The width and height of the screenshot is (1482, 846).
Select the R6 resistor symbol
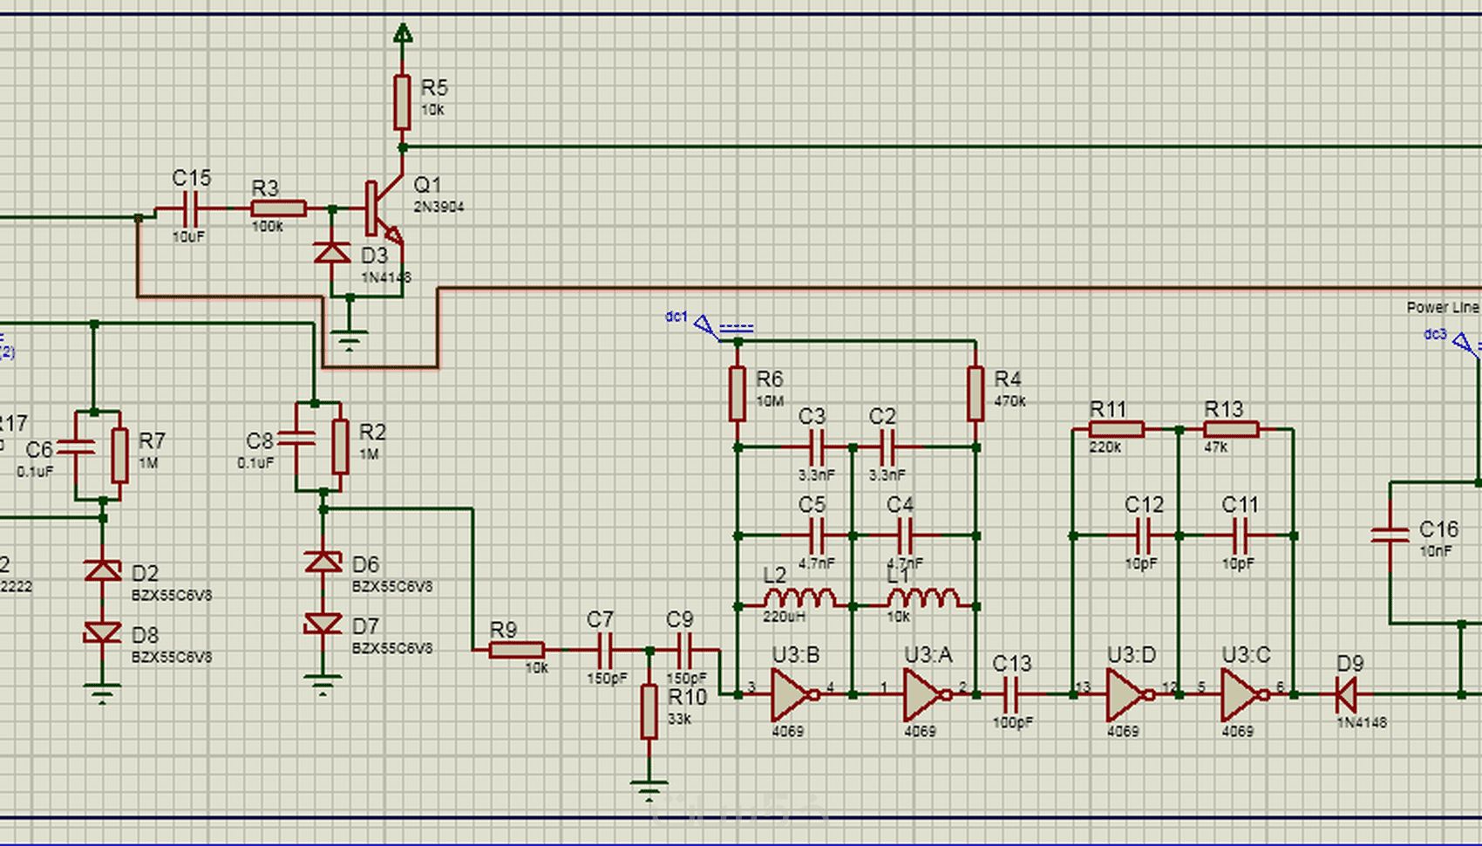[738, 393]
